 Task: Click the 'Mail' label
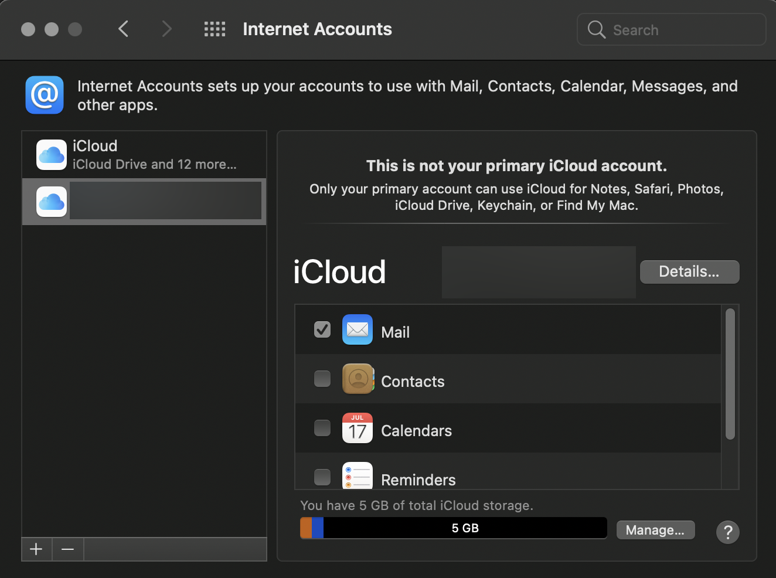coord(396,332)
